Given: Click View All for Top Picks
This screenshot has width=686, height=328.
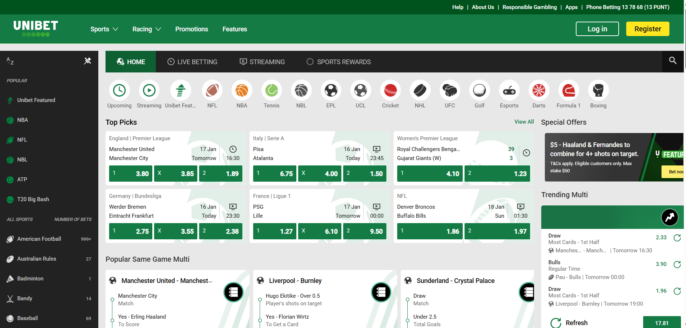Looking at the screenshot, I should point(524,122).
